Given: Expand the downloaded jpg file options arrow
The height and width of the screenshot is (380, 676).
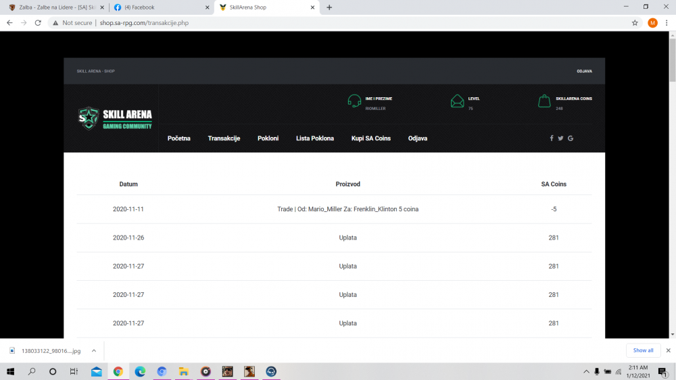Looking at the screenshot, I should point(94,350).
